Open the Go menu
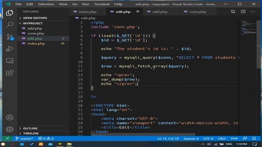262x147 pixels. pyautogui.click(x=75, y=4)
